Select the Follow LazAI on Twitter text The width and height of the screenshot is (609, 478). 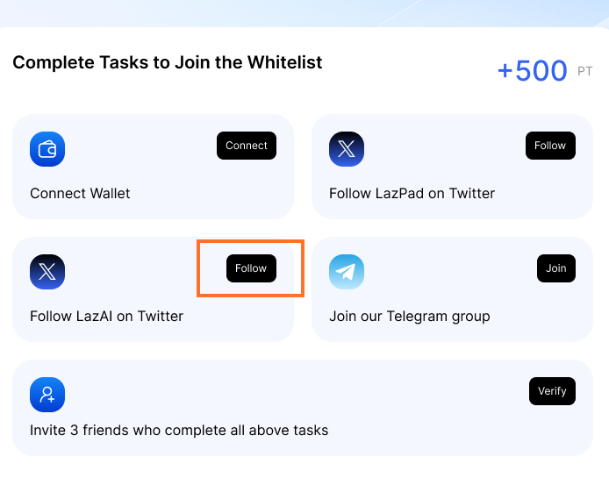tap(106, 317)
